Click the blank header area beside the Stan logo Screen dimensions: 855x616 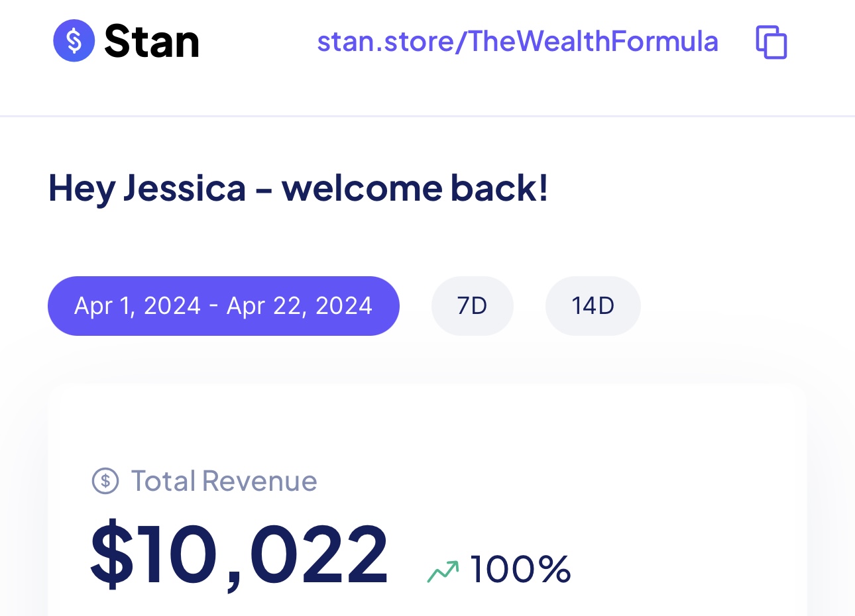[258, 79]
